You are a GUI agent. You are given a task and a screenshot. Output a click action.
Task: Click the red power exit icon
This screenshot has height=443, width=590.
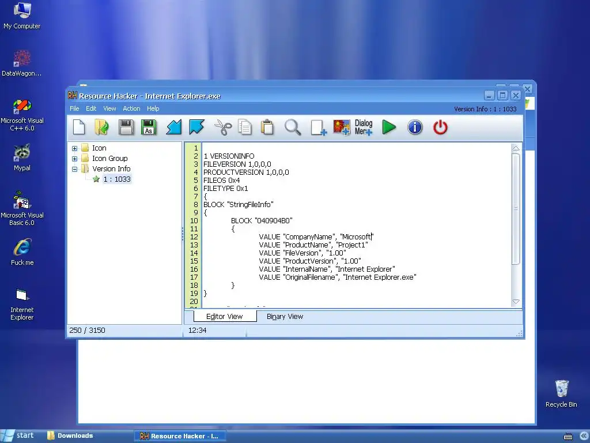point(440,127)
